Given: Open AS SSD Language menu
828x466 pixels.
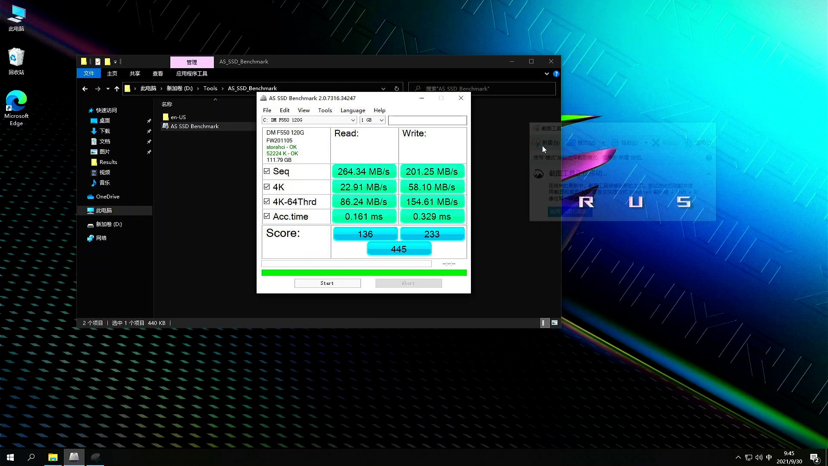Looking at the screenshot, I should point(353,110).
